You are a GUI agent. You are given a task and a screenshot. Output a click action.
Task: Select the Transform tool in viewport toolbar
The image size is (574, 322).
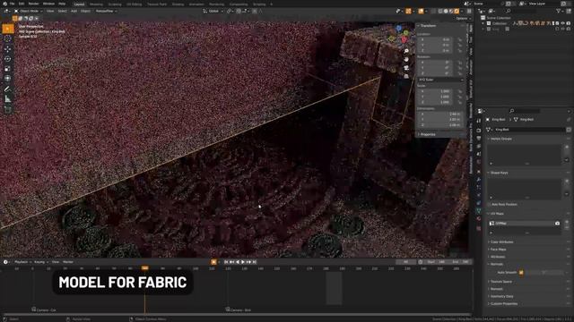(x=8, y=79)
